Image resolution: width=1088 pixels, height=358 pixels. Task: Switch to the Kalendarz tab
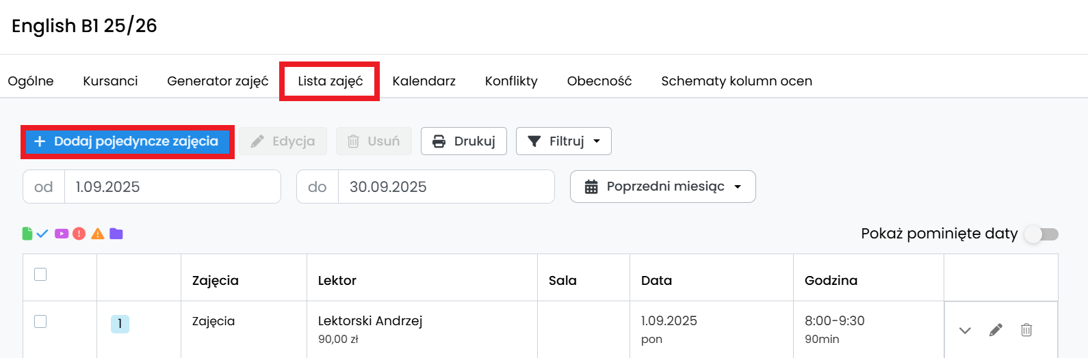(424, 81)
